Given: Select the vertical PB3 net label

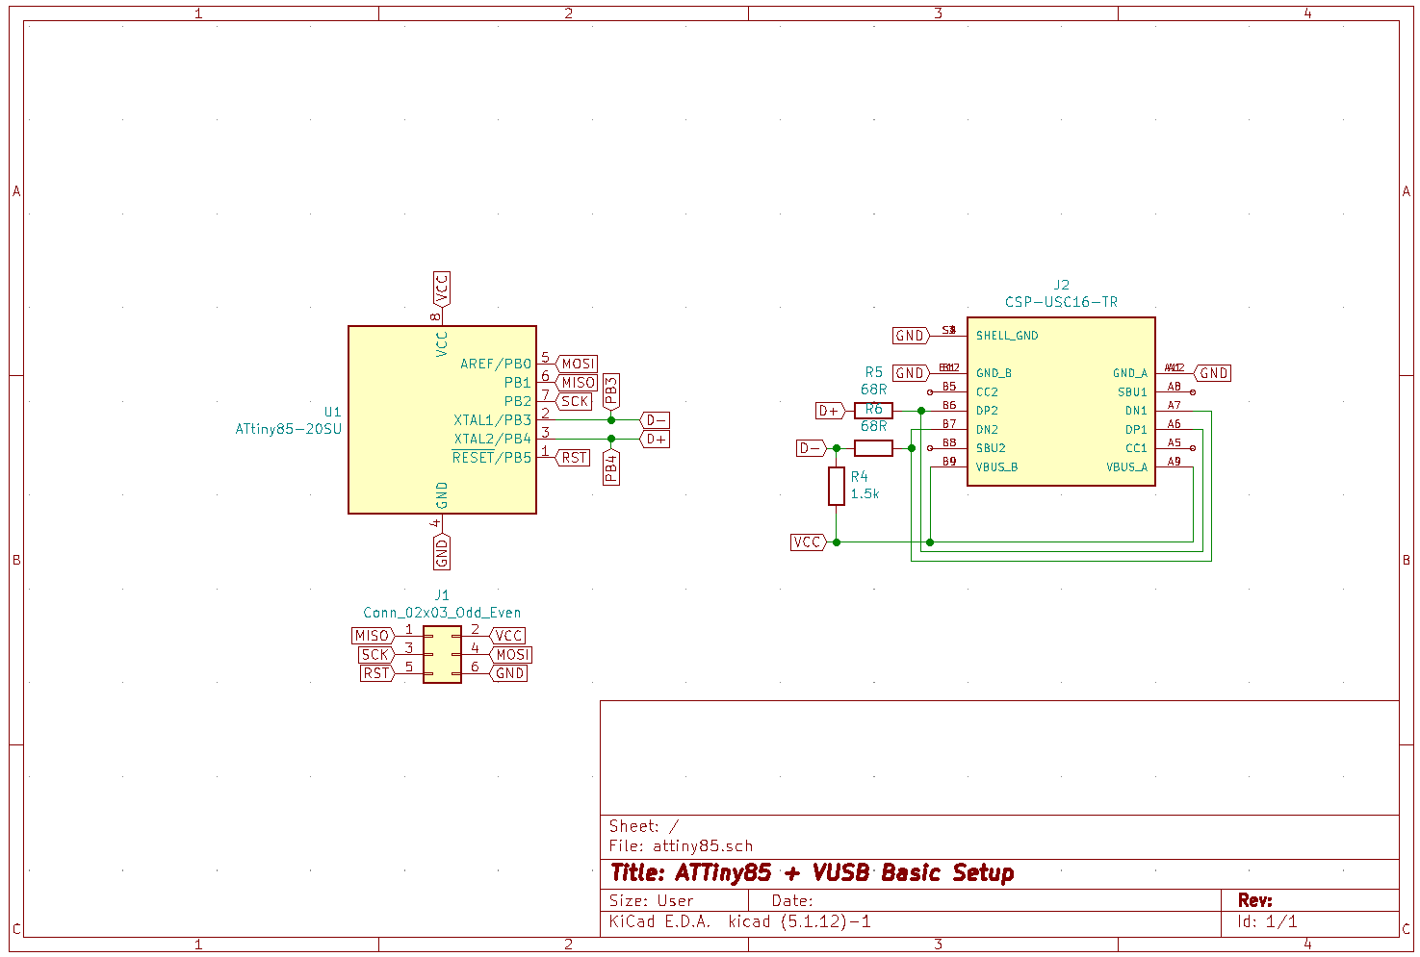Looking at the screenshot, I should (x=611, y=392).
